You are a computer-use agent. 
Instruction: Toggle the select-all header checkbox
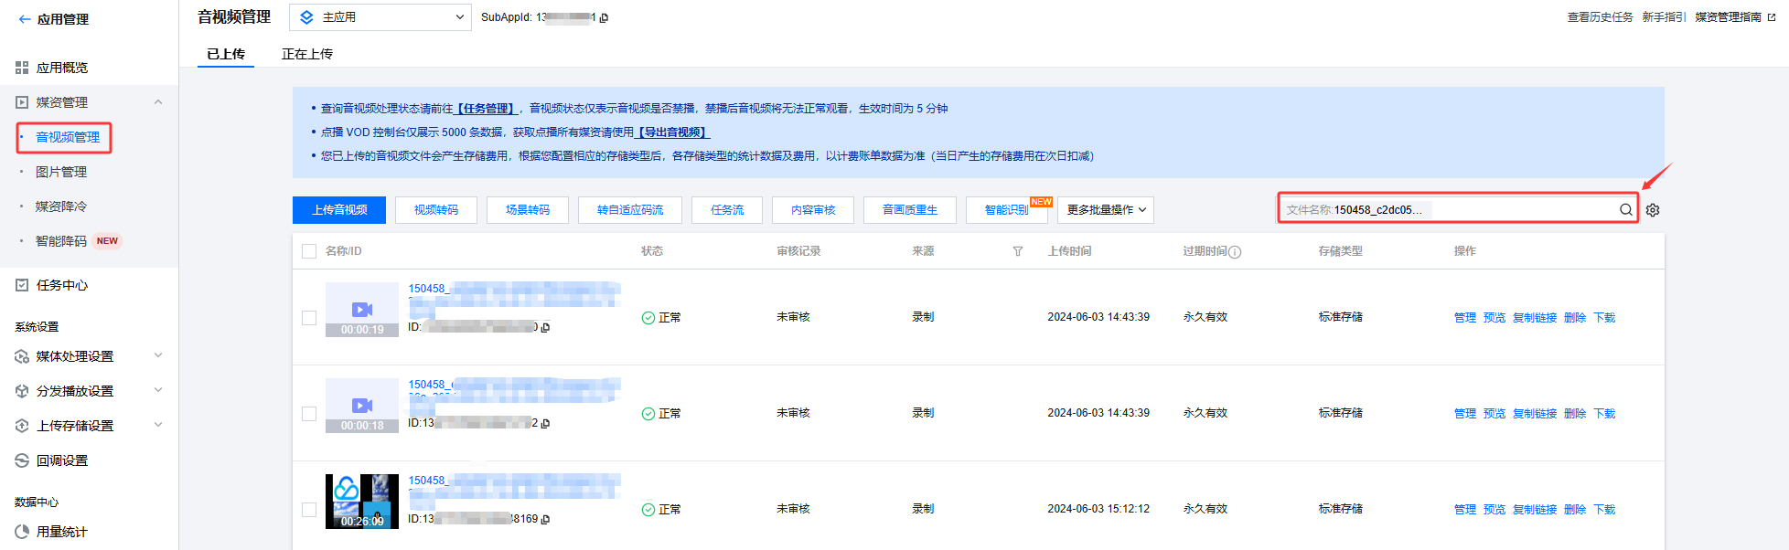coord(309,251)
